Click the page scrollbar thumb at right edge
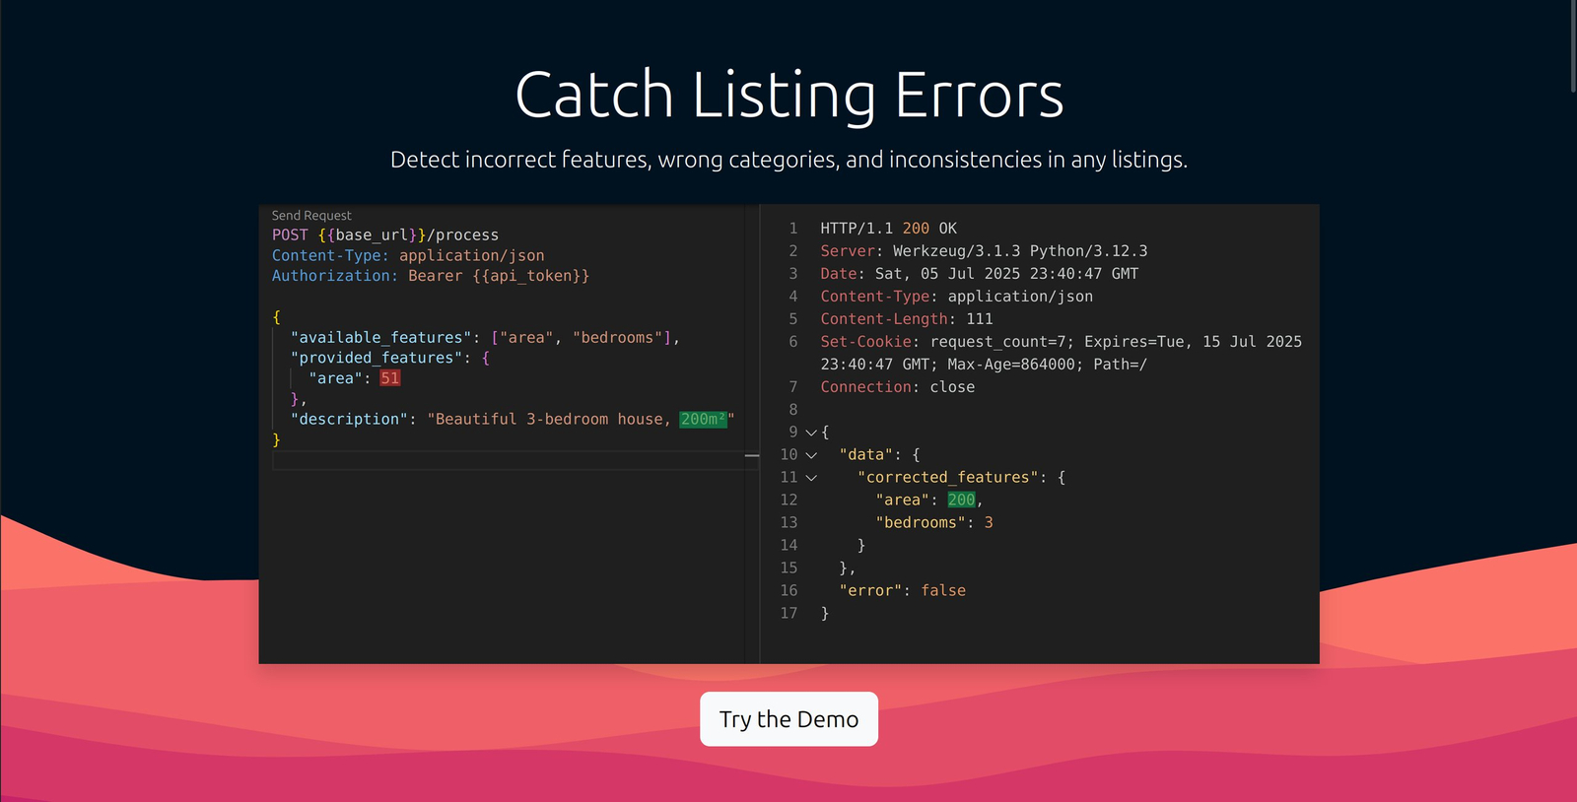The image size is (1577, 802). pyautogui.click(x=1573, y=46)
